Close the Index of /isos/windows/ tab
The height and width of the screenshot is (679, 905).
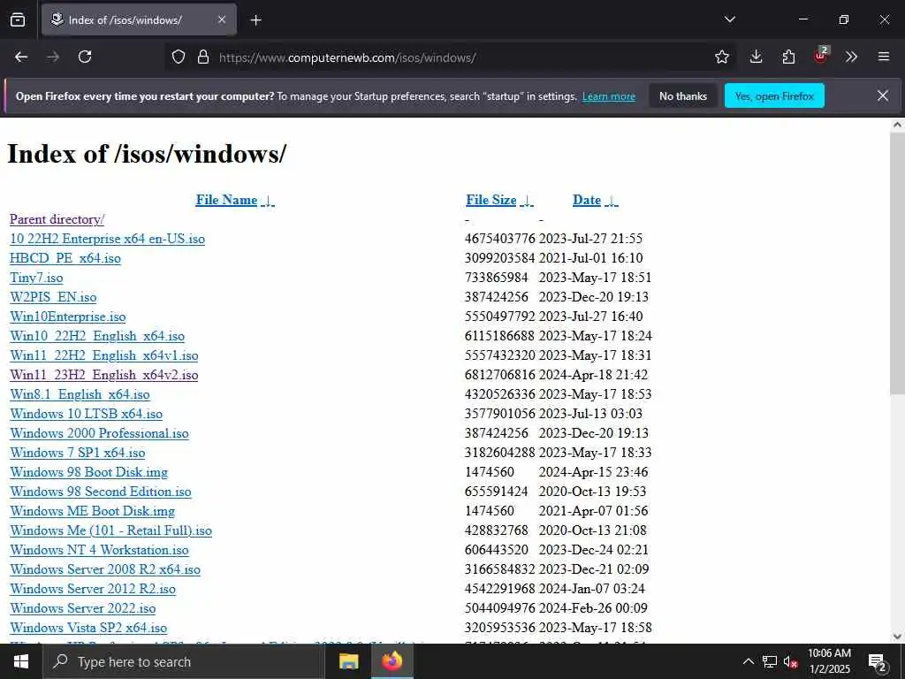222,19
